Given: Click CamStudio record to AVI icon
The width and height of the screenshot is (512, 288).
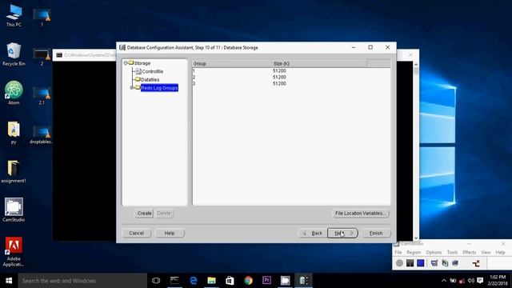Looking at the screenshot, I should tap(445, 263).
